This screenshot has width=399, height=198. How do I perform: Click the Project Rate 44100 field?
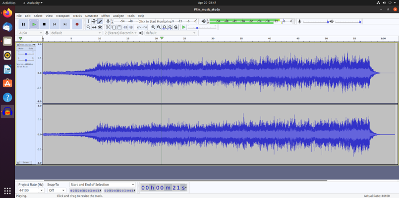(29, 190)
